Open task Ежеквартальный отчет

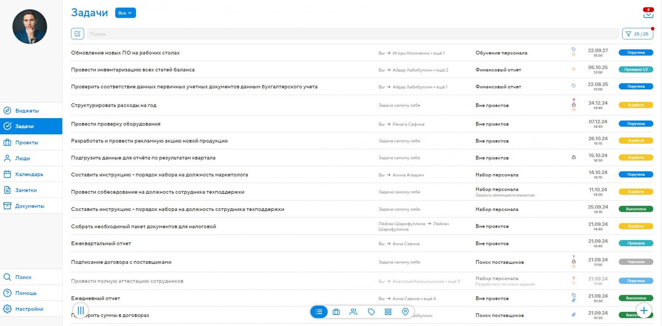coord(101,244)
